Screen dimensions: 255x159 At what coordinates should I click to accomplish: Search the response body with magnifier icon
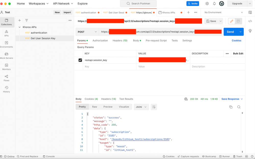coord(239,107)
